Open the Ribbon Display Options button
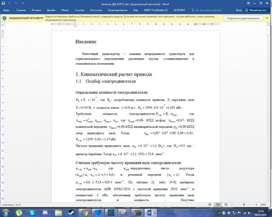This screenshot has width=272, height=217. pos(248,3)
